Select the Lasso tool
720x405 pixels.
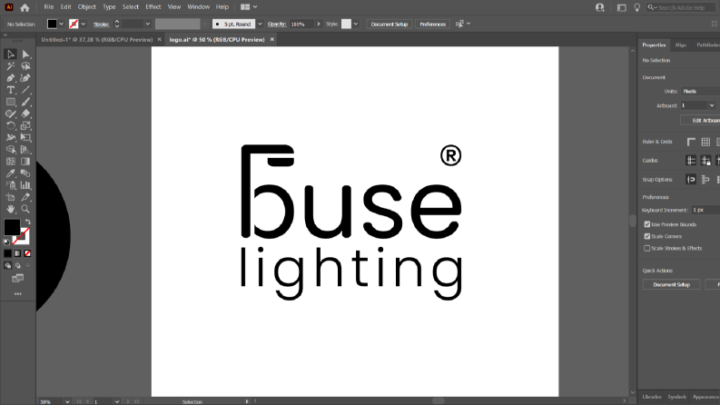click(x=25, y=66)
